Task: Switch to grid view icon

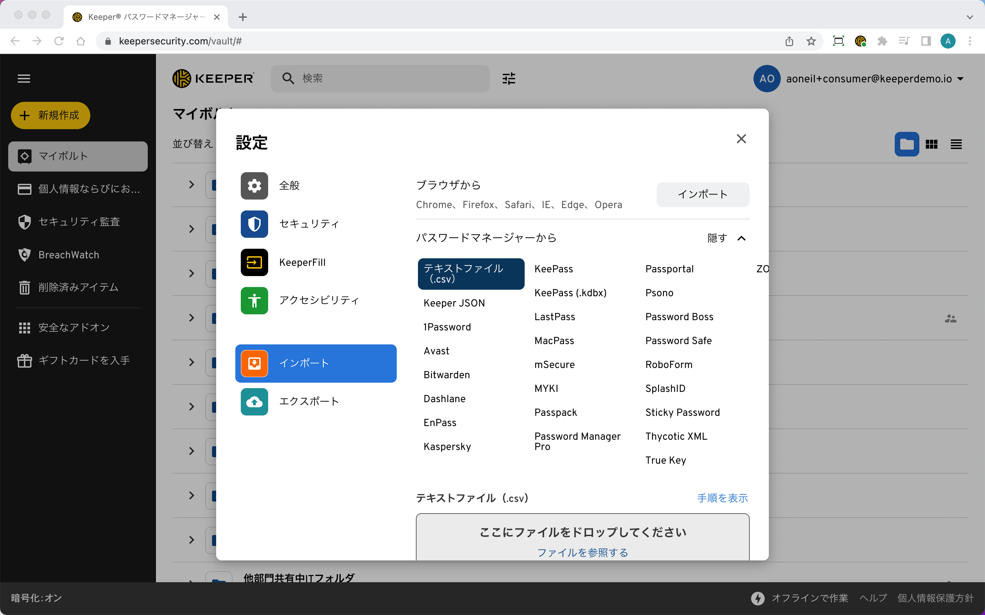Action: coord(931,145)
